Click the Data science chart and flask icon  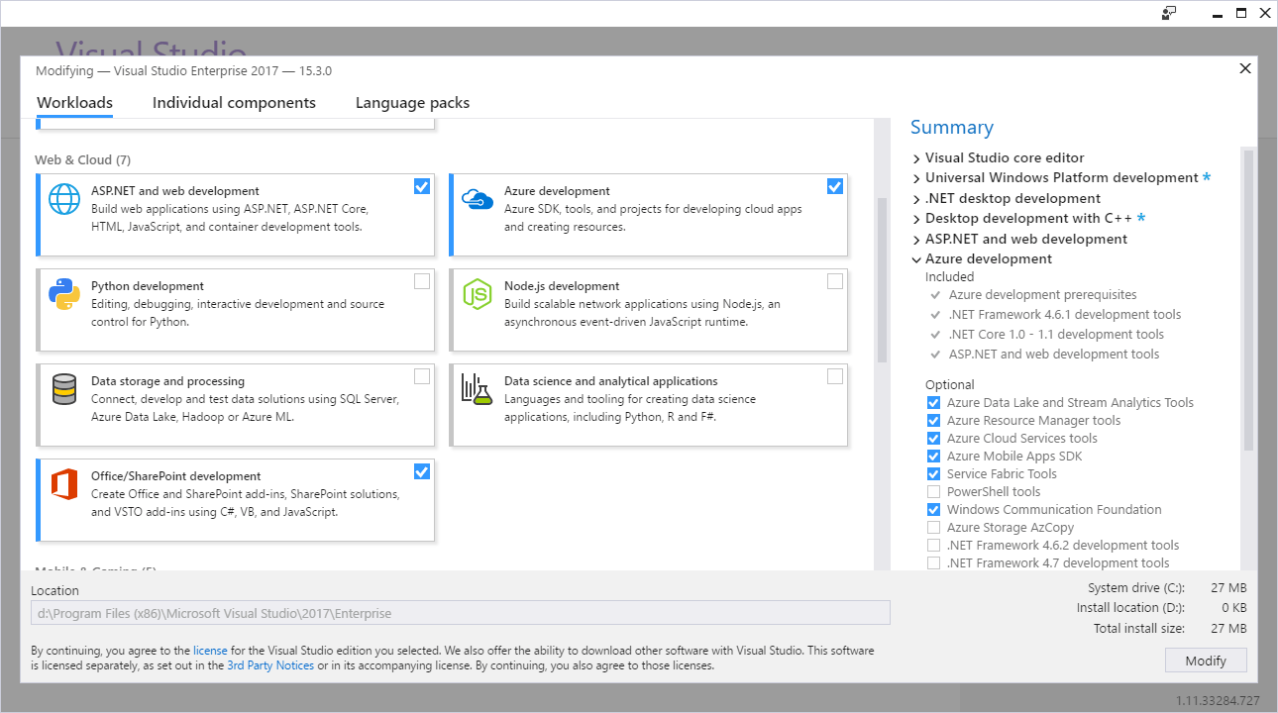477,389
